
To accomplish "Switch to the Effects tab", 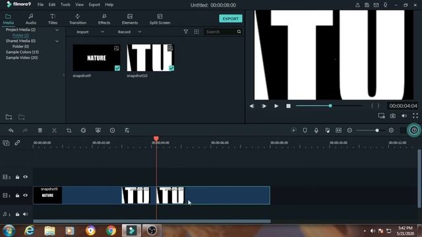I will [104, 19].
